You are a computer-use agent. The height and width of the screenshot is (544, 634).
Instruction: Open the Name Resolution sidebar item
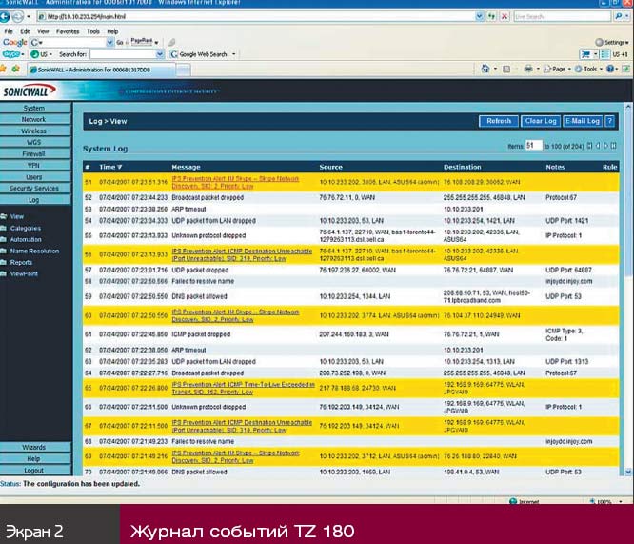pos(33,251)
